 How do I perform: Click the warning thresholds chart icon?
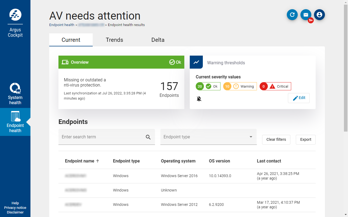[196, 62]
